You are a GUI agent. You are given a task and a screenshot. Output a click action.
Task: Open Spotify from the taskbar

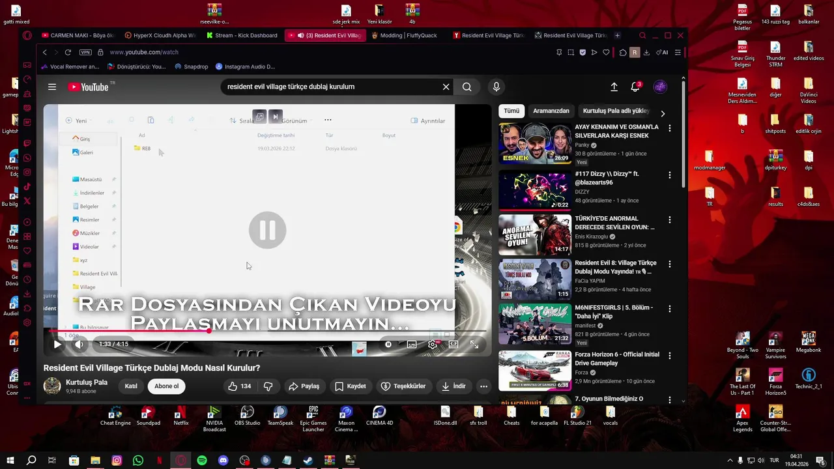202,461
